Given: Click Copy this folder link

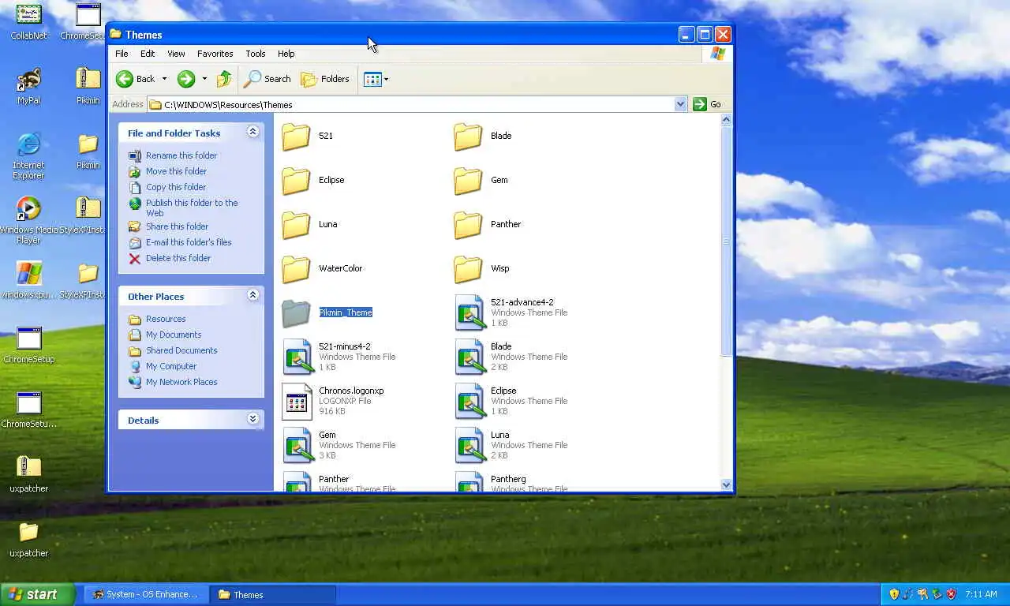Looking at the screenshot, I should click(x=176, y=187).
